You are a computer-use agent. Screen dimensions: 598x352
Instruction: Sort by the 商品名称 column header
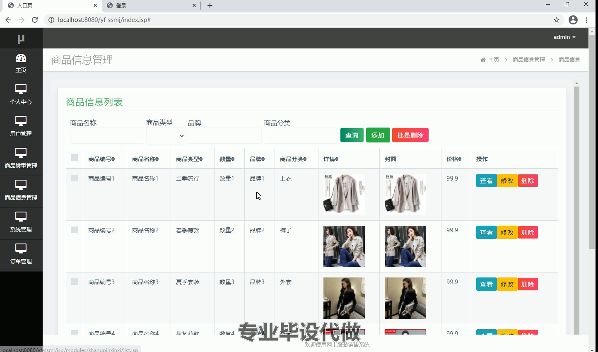pyautogui.click(x=145, y=159)
